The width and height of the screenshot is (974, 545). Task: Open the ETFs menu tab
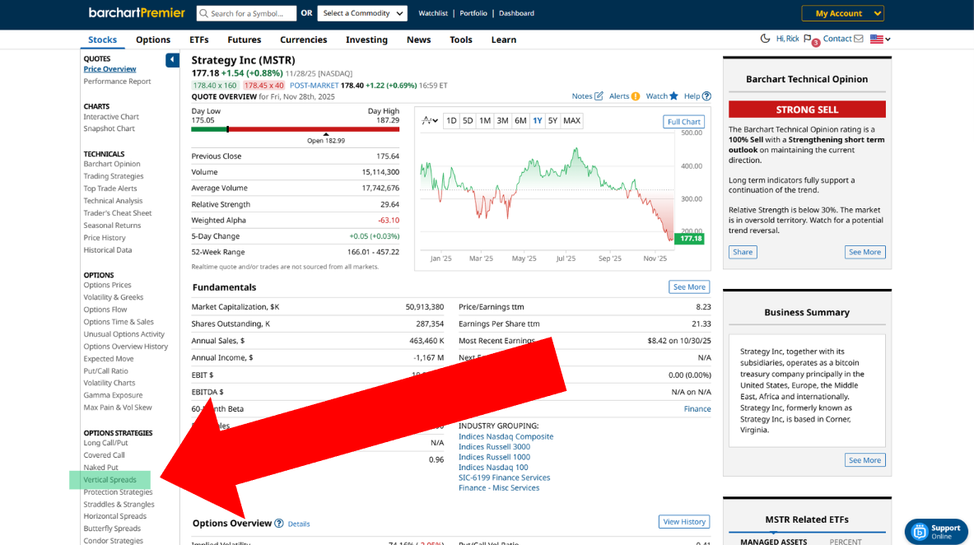pyautogui.click(x=198, y=40)
